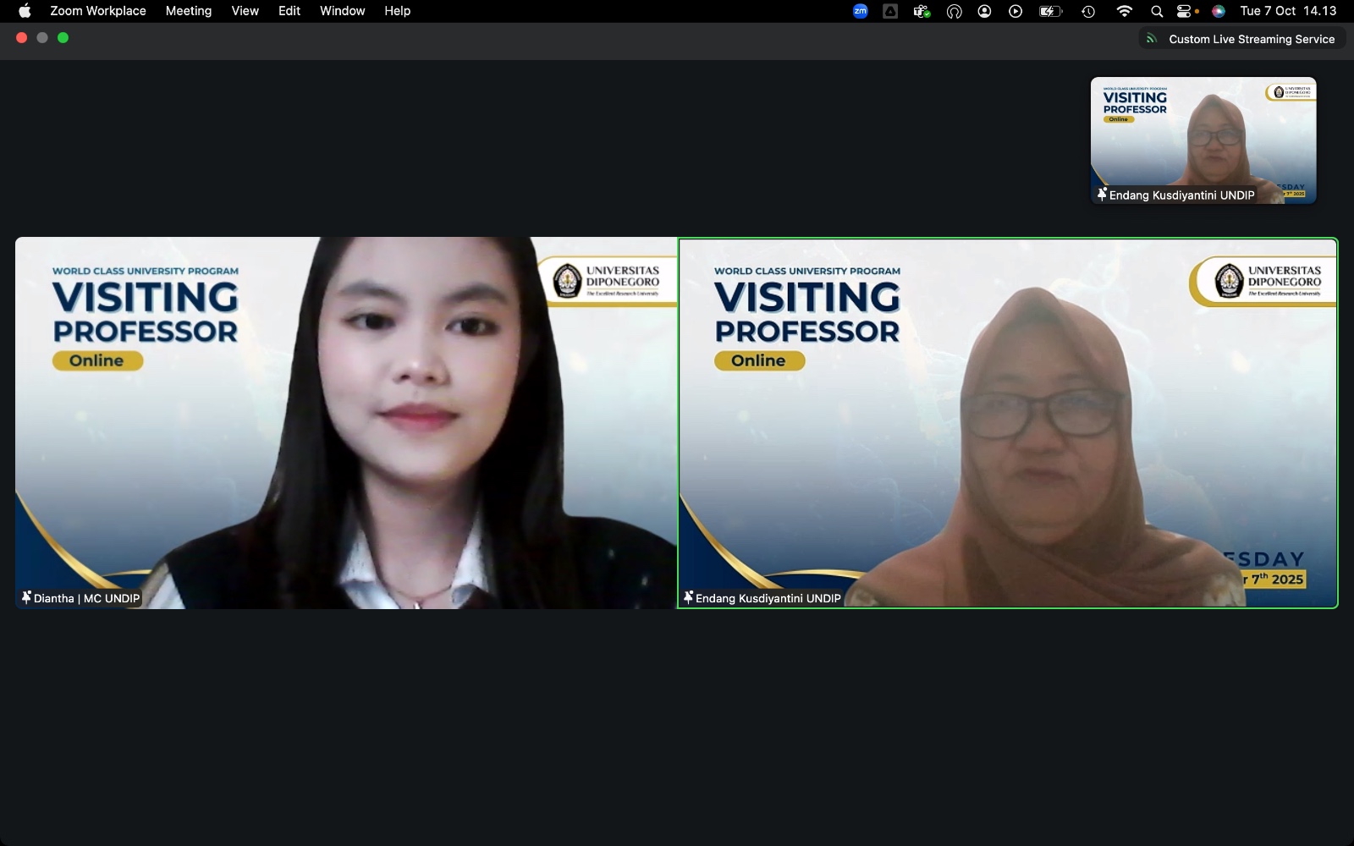
Task: Open the Meeting menu
Action: tap(188, 11)
